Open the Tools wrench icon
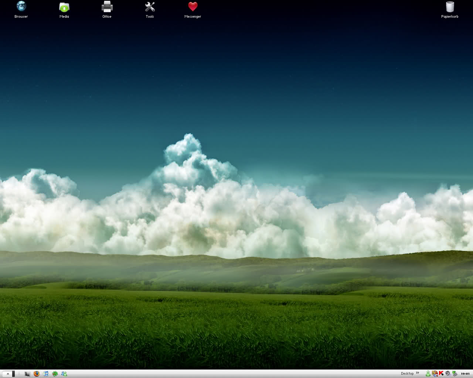This screenshot has height=378, width=473. pos(150,10)
